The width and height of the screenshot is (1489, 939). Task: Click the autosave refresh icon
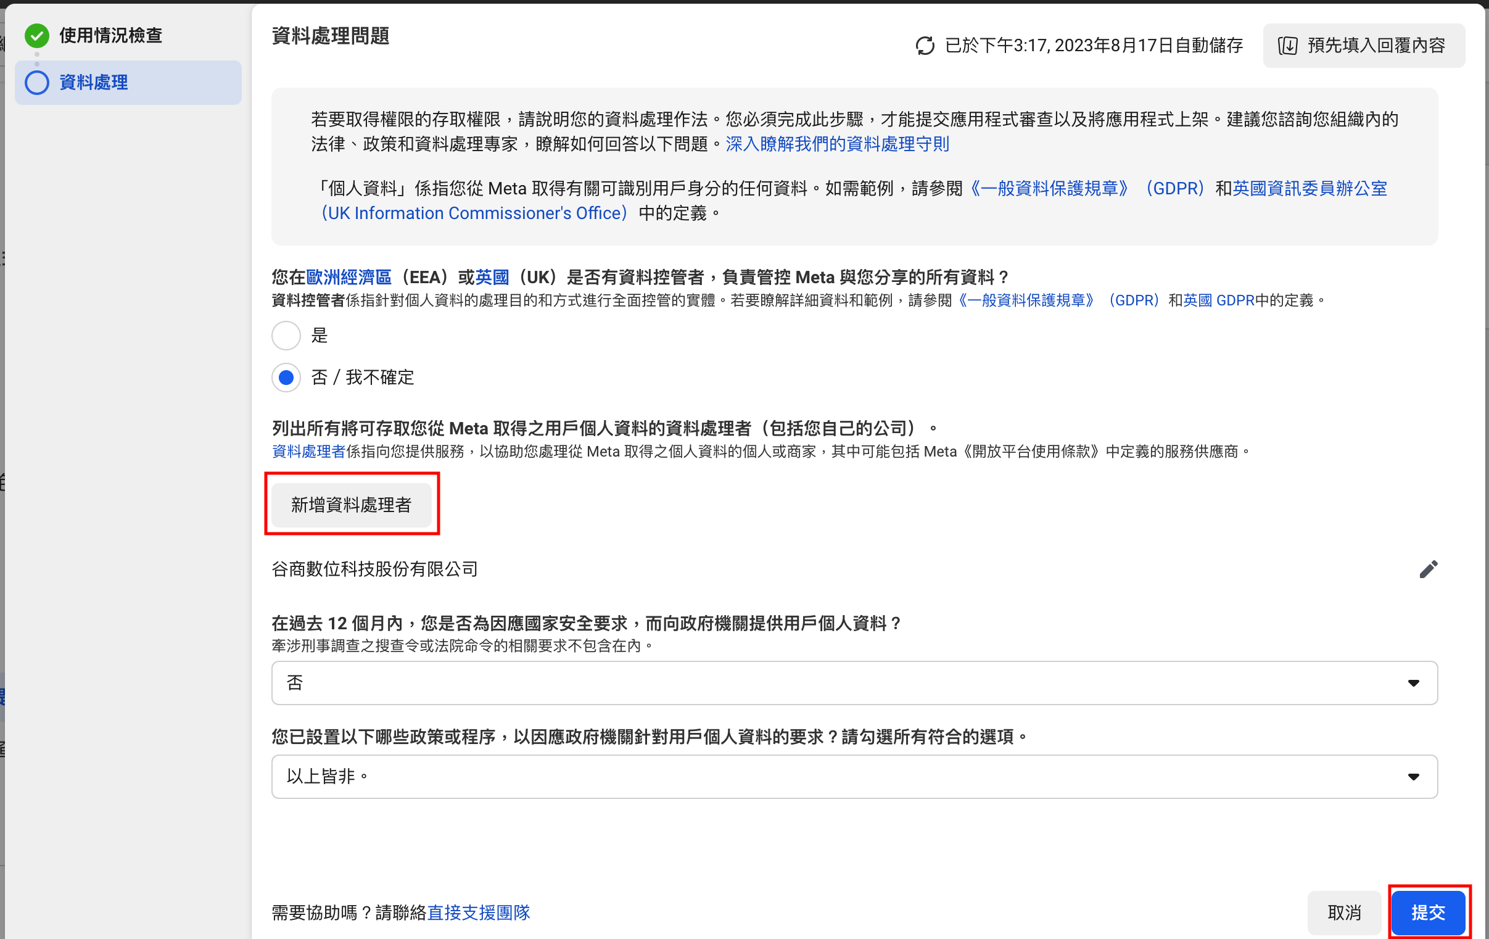[925, 46]
